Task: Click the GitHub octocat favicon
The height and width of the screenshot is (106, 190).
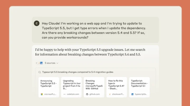Action: pyautogui.click(x=87, y=94)
